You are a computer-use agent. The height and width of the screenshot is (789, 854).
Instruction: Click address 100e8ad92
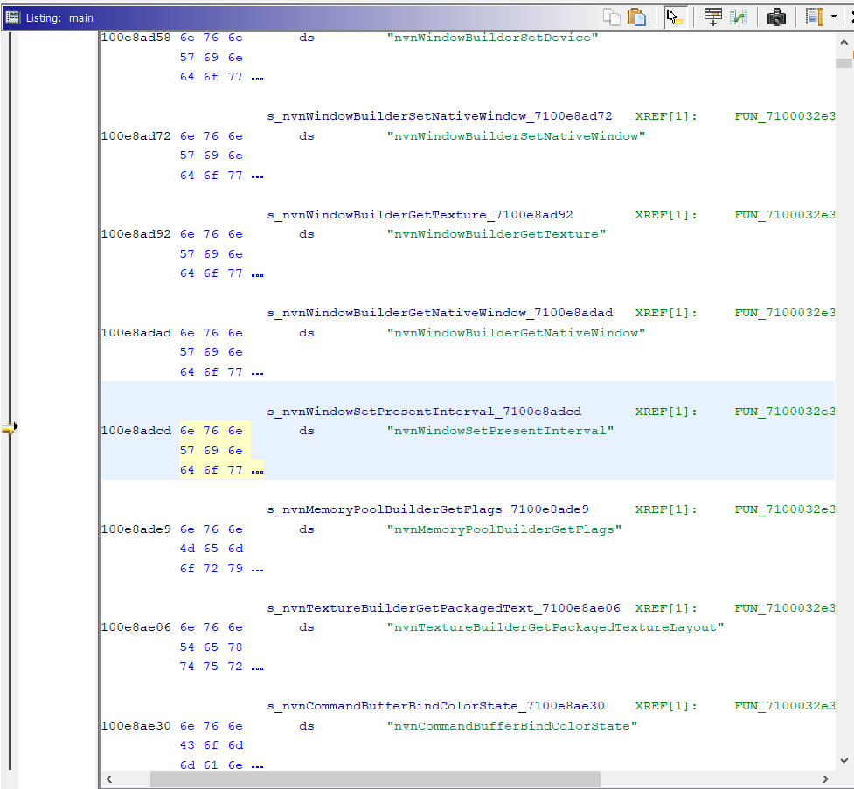136,234
